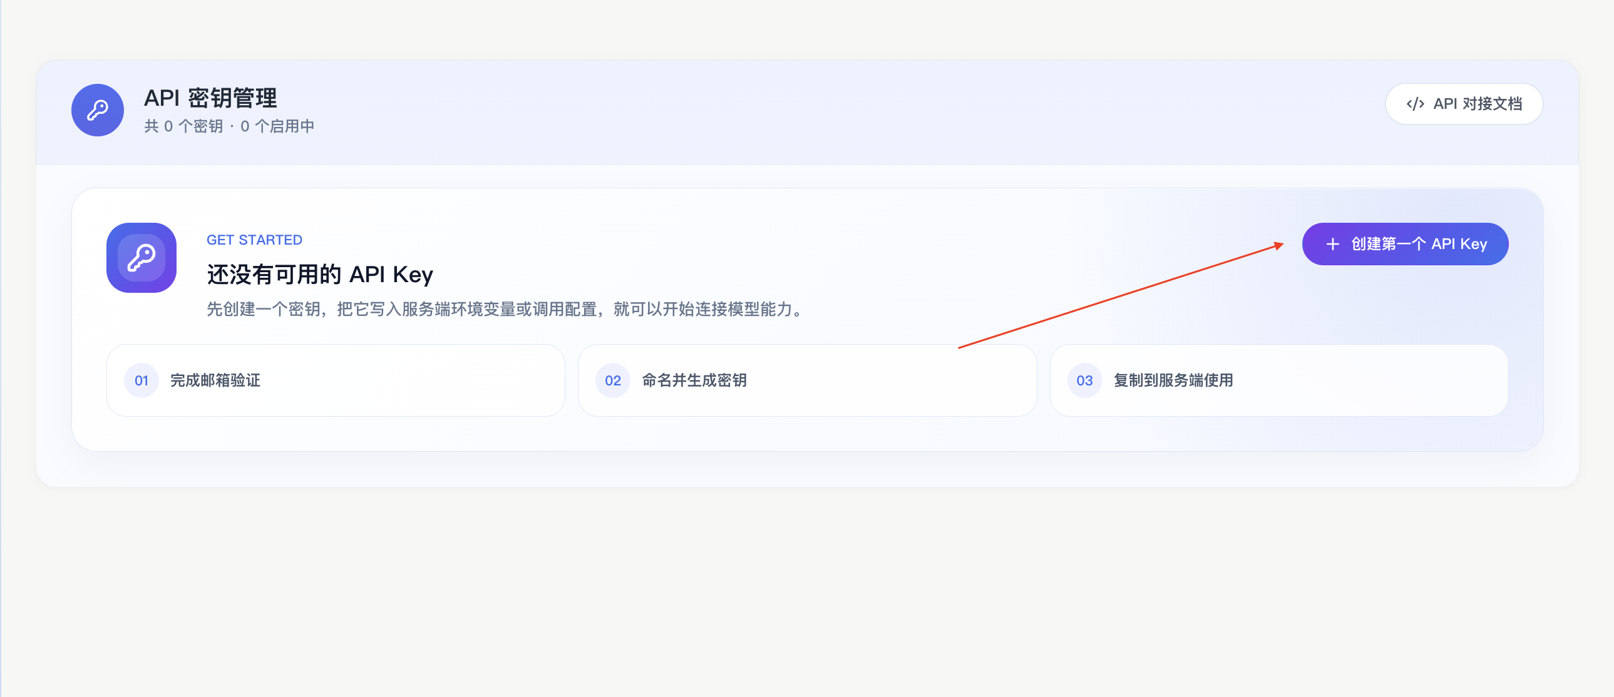The height and width of the screenshot is (697, 1614).
Task: Click the description starting with 先创建一个密钥
Action: point(506,308)
